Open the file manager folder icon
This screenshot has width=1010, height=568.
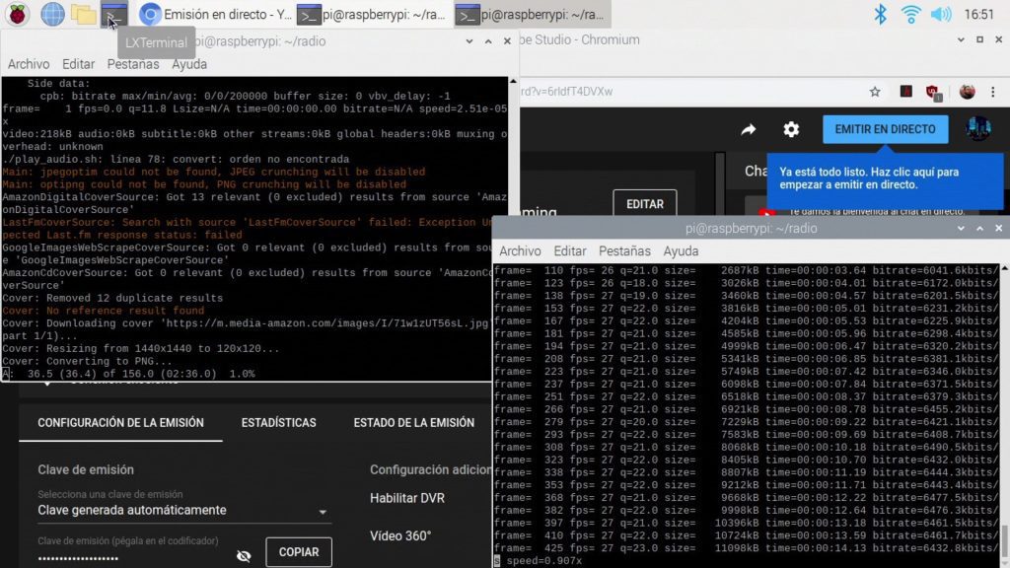pos(84,14)
